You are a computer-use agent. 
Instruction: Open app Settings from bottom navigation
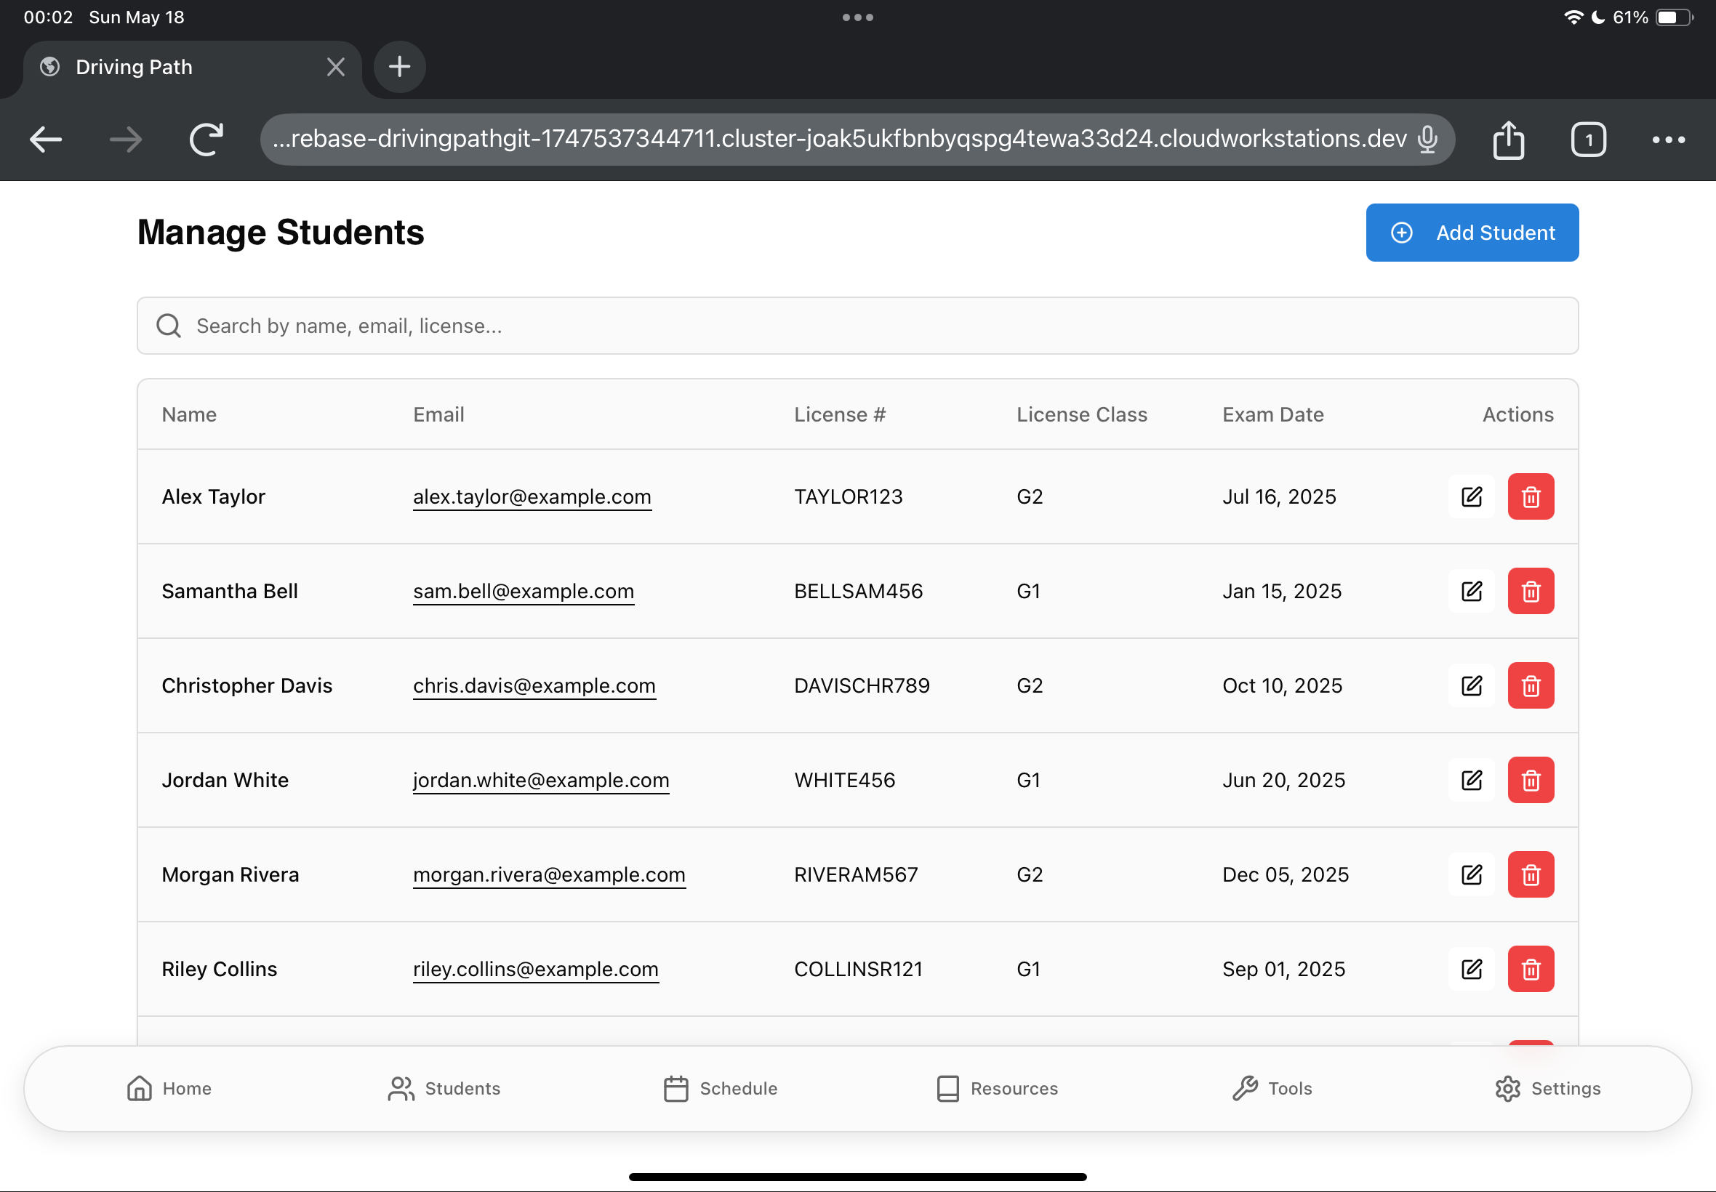point(1547,1088)
